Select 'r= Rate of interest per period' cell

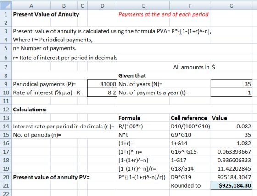click(65, 58)
